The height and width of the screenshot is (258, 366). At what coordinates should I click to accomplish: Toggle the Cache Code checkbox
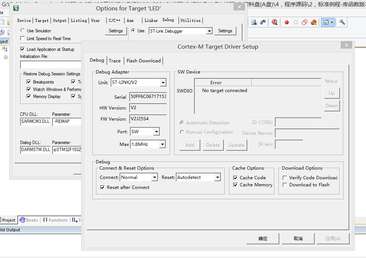coord(235,178)
